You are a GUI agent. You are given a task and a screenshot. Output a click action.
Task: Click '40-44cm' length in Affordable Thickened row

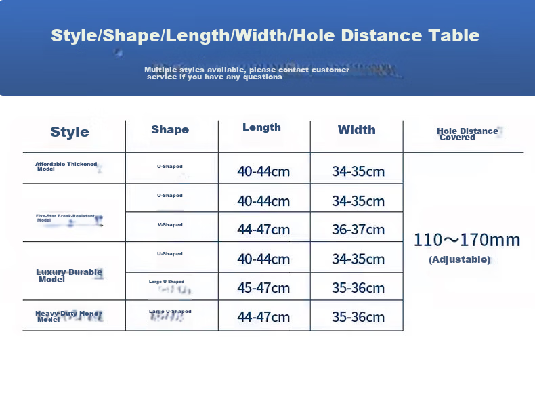(x=263, y=171)
